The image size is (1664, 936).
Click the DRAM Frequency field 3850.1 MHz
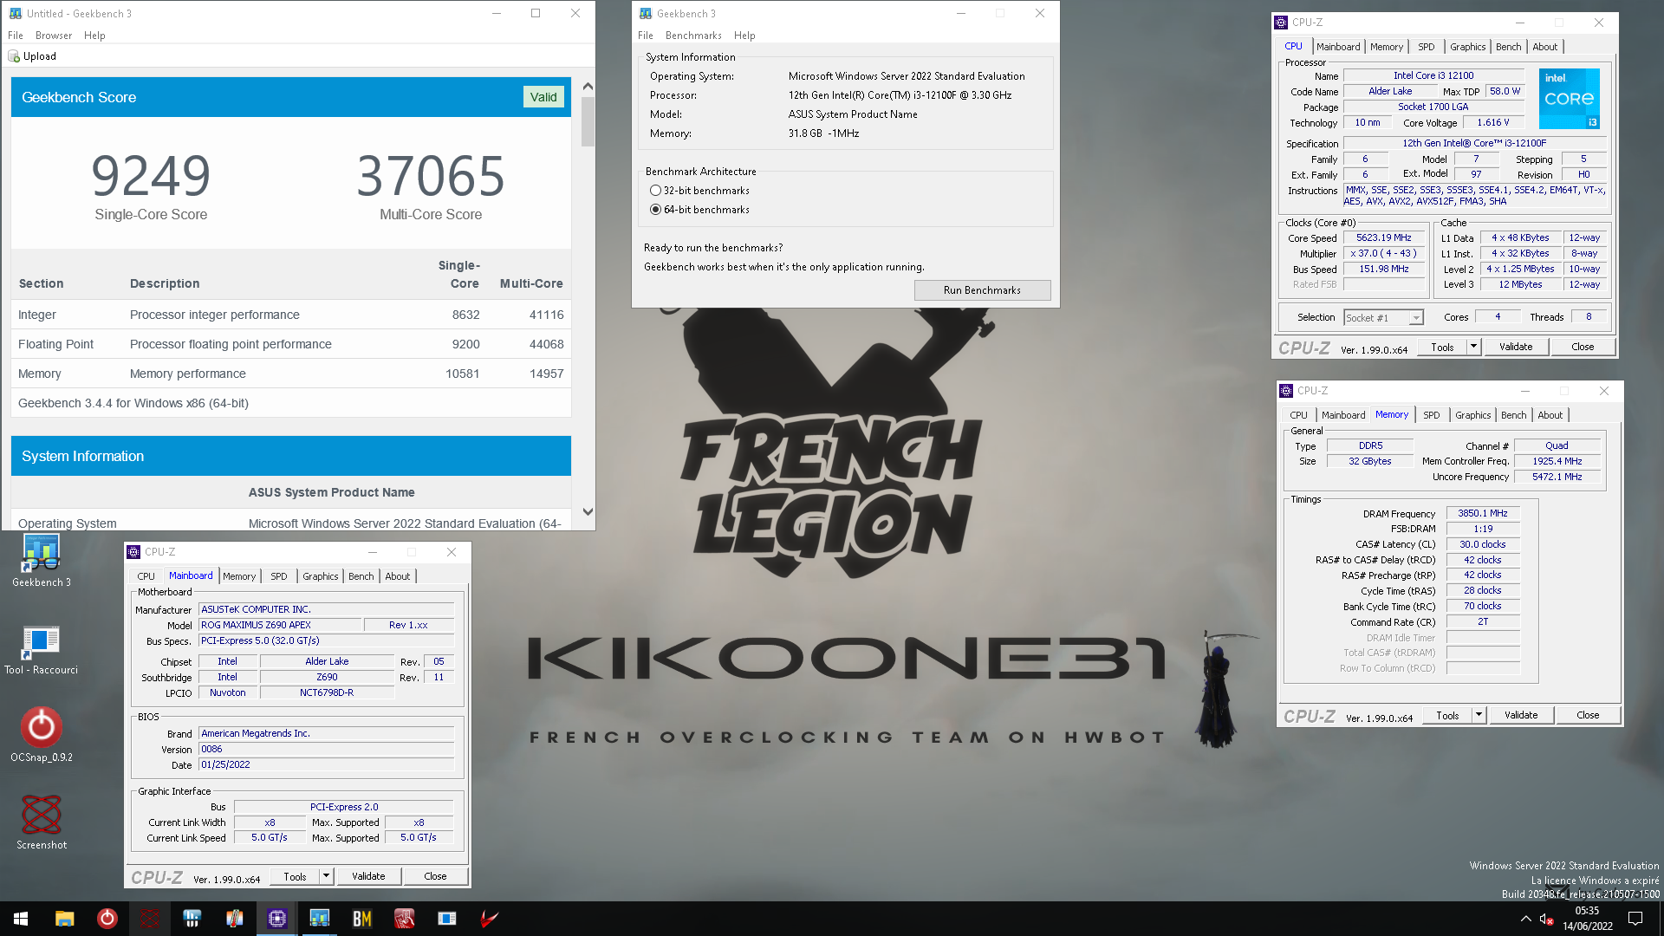pyautogui.click(x=1482, y=513)
